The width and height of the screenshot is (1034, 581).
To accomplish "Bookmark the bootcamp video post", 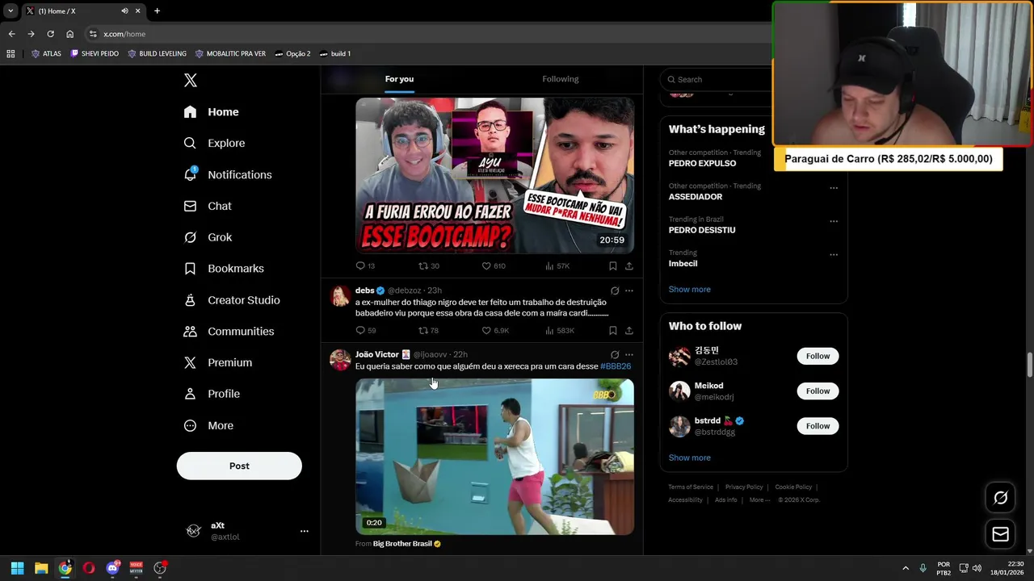I will (x=613, y=265).
